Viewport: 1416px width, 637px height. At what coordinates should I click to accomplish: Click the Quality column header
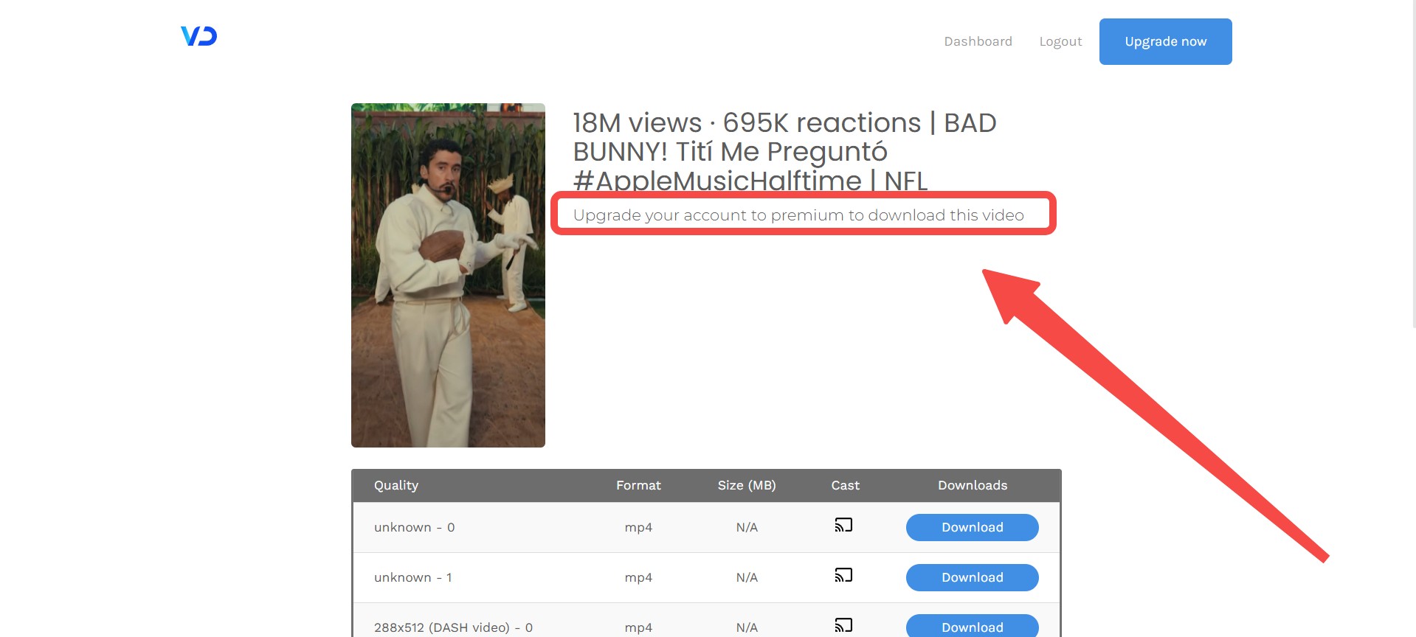(x=396, y=485)
